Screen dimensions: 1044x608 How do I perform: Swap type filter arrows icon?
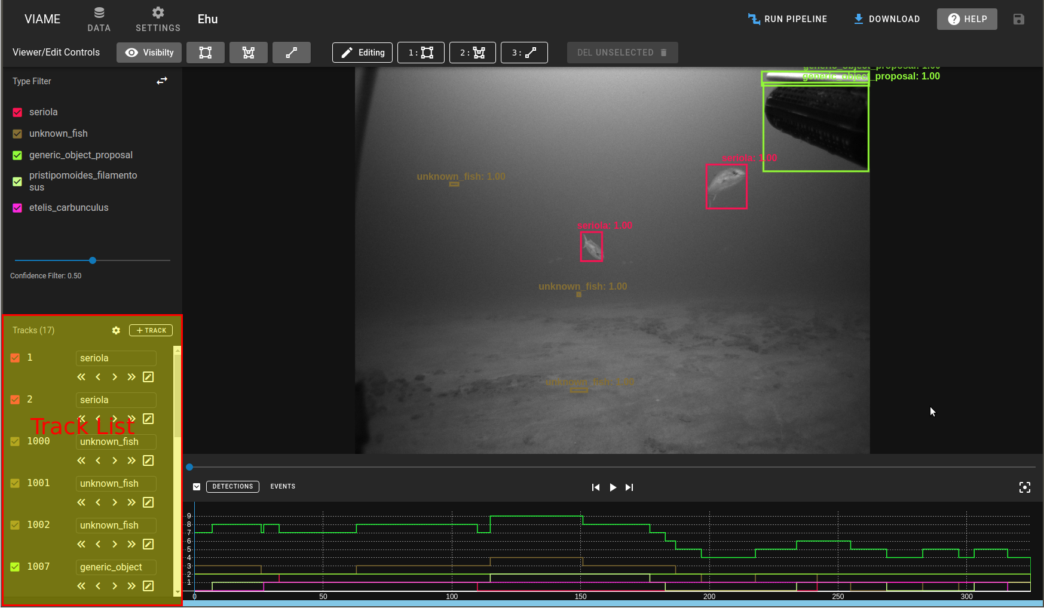(x=162, y=81)
